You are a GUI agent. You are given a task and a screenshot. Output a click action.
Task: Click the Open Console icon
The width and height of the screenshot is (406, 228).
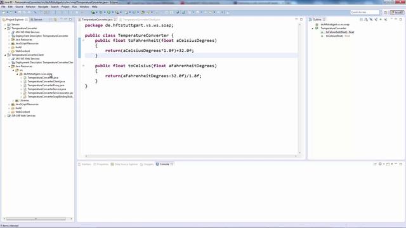388,164
